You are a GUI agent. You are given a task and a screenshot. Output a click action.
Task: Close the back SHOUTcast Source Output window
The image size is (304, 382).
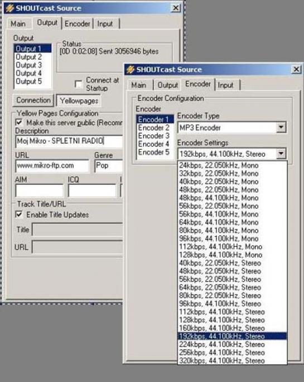[176, 8]
